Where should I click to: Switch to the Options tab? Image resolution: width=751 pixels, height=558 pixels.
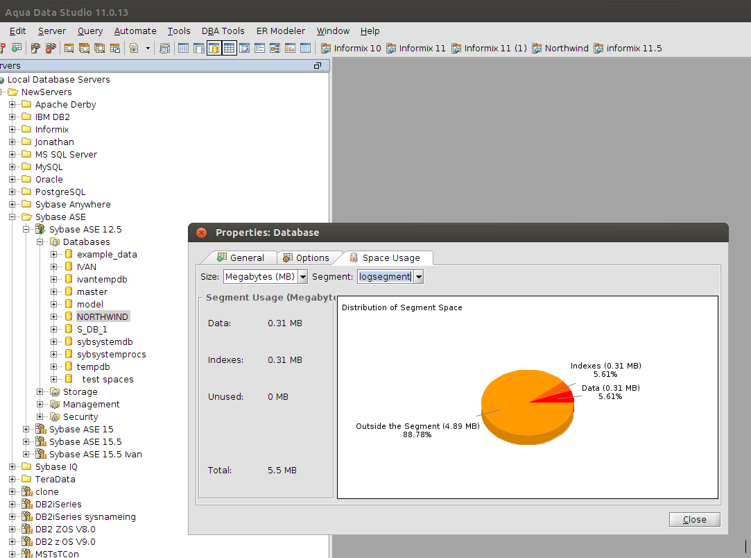click(307, 258)
